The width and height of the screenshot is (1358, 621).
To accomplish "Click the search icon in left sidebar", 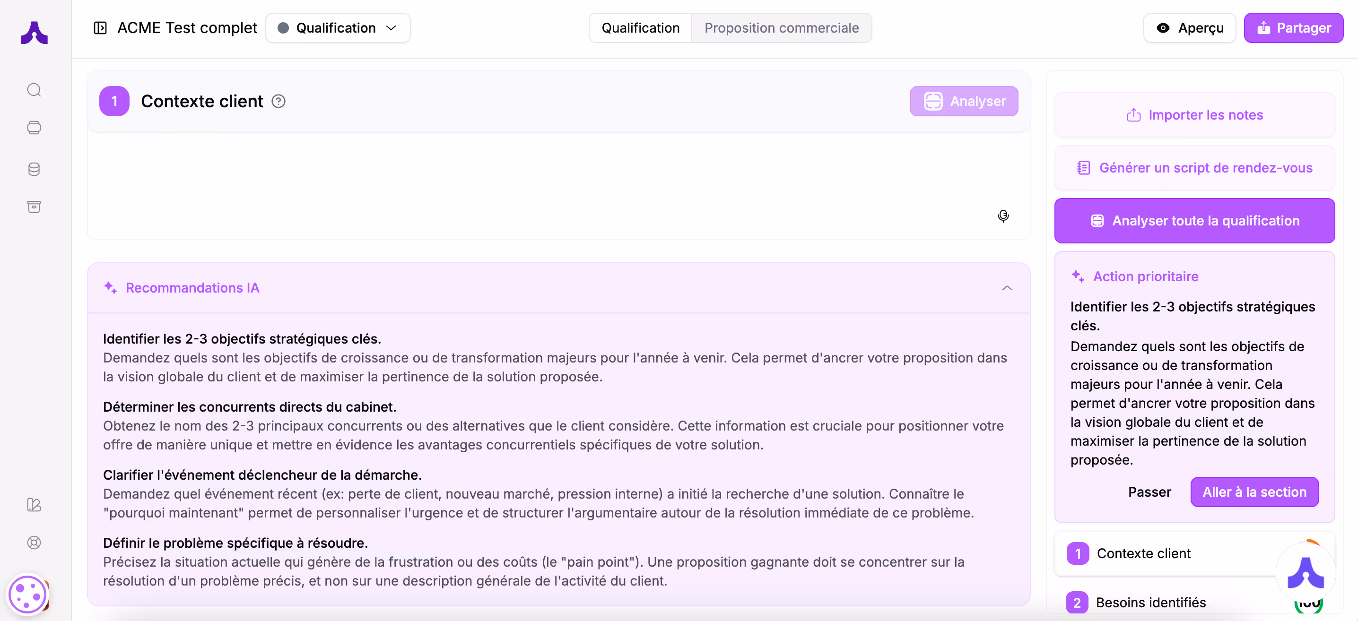I will click(34, 90).
